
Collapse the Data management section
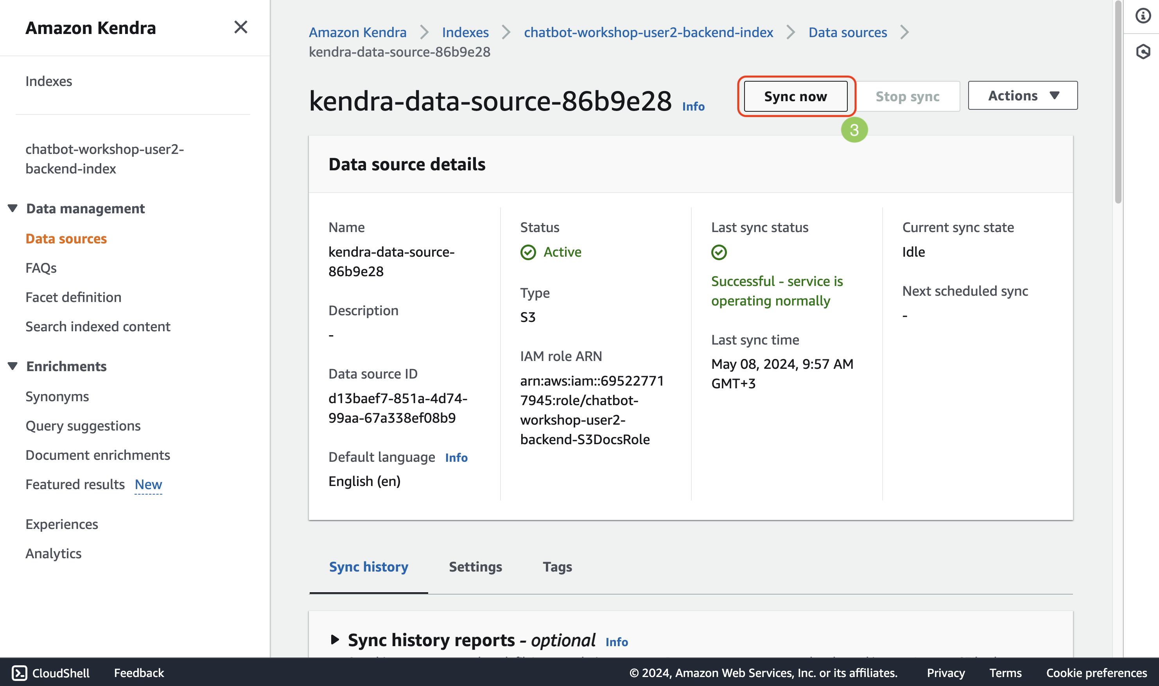pos(13,209)
